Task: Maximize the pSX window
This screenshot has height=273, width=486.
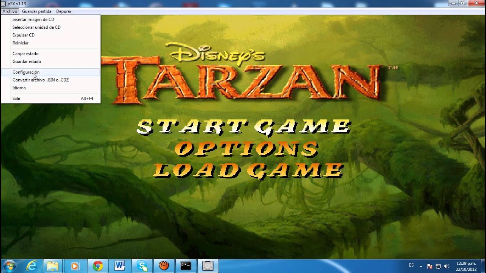Action: coord(463,3)
